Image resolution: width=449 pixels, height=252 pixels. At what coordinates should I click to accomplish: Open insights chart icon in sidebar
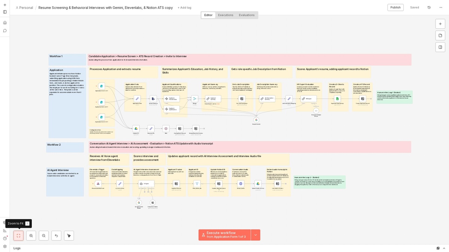pyautogui.click(x=5, y=230)
